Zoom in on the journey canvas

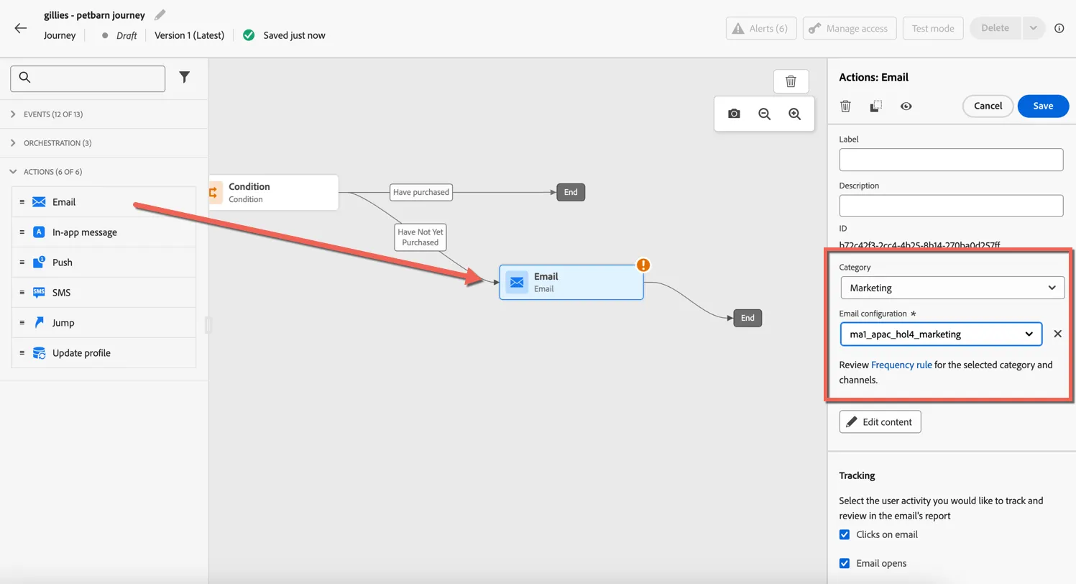[x=794, y=114]
